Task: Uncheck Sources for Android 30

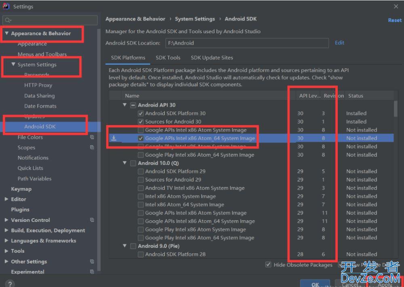Action: point(141,121)
